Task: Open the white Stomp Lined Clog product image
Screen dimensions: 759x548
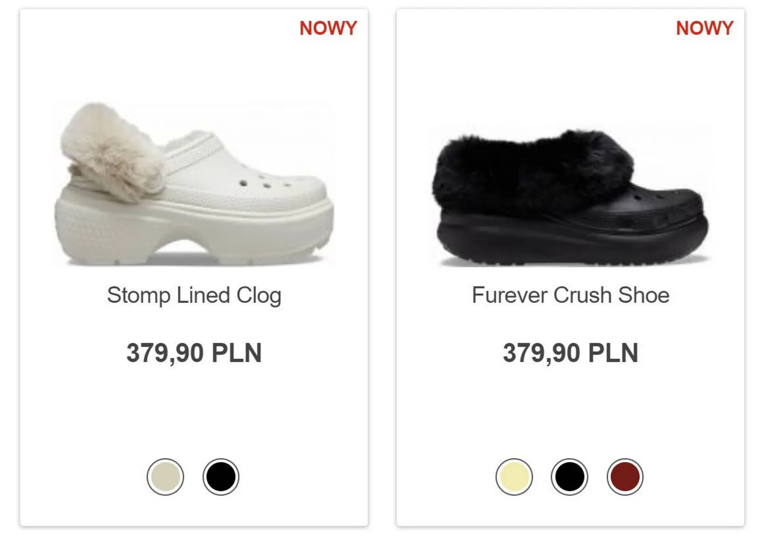Action: tap(194, 184)
